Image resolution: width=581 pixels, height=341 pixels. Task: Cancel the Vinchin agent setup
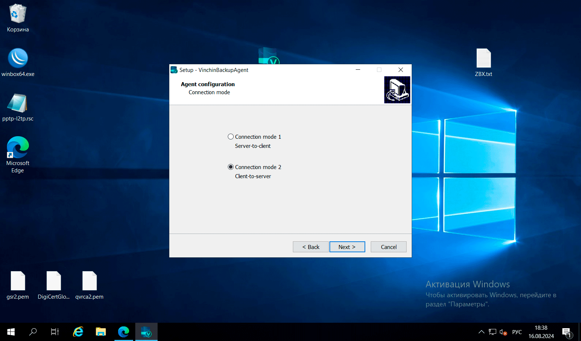click(388, 247)
